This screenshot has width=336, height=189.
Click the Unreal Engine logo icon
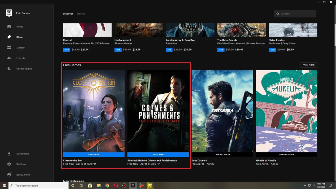point(9,68)
